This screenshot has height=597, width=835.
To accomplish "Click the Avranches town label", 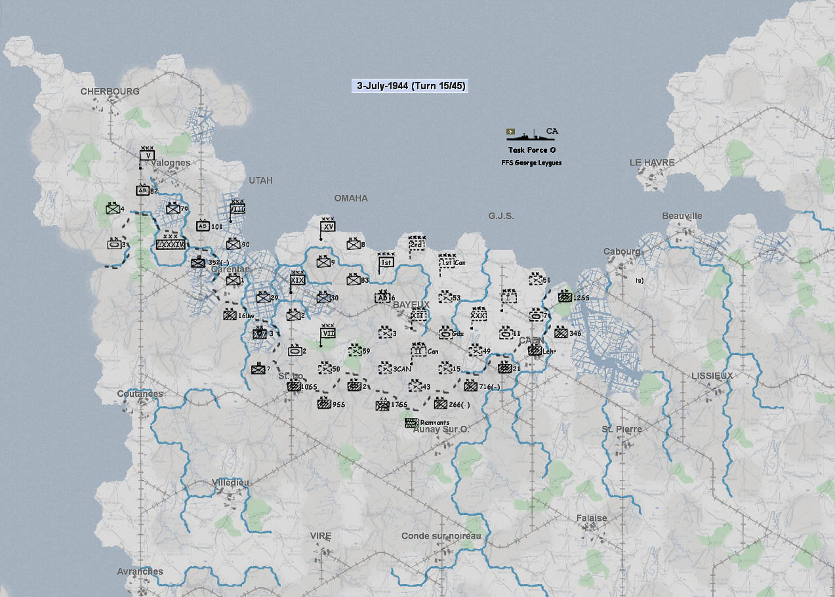I will pyautogui.click(x=140, y=571).
